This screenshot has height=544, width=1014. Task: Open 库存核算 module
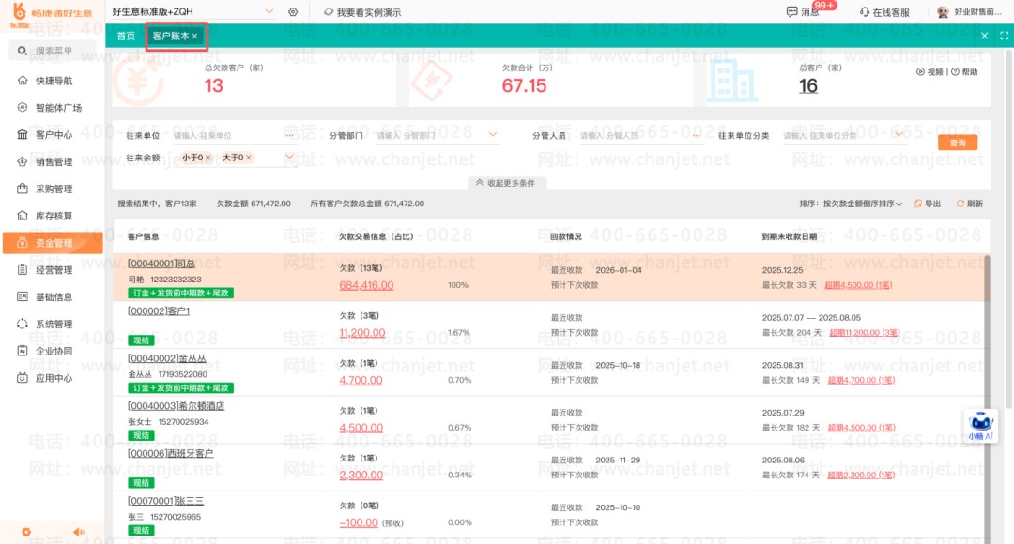[53, 216]
